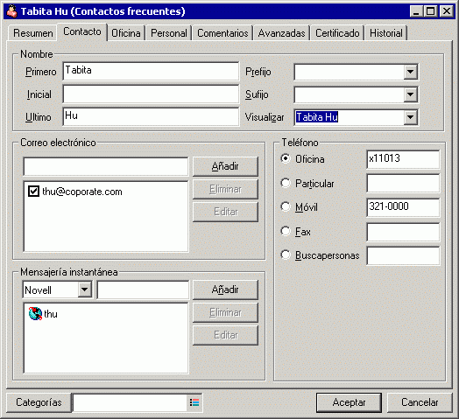View the Historial tab
Viewport: 459px width, 419px height.
tap(386, 33)
